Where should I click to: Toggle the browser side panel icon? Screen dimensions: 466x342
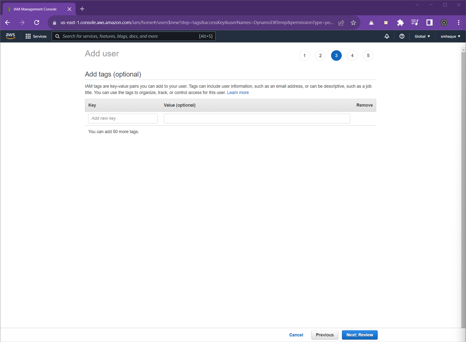pyautogui.click(x=429, y=23)
